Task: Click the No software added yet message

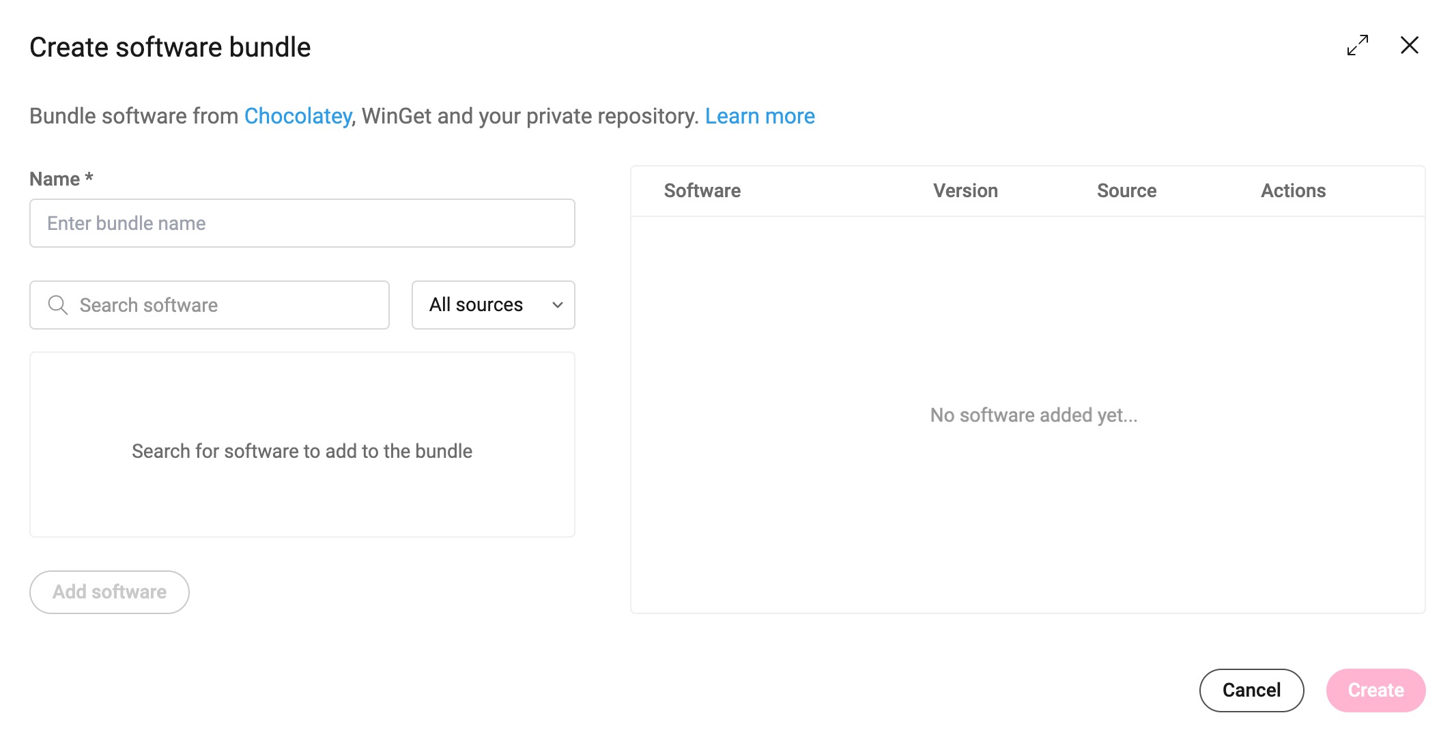Action: coord(1034,415)
